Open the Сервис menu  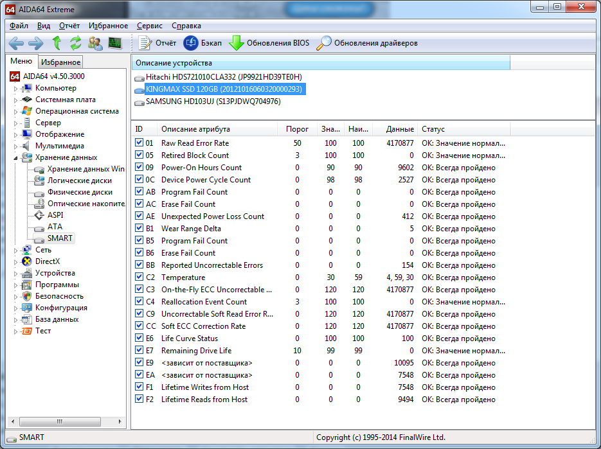click(x=150, y=26)
